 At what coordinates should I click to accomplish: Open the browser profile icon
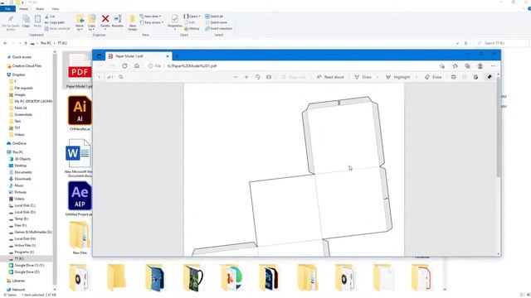click(480, 66)
